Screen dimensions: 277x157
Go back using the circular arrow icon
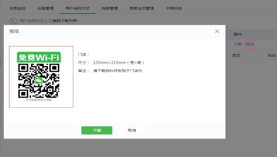(13, 21)
